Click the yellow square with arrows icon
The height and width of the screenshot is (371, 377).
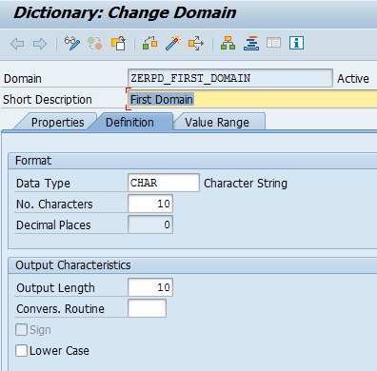[196, 43]
